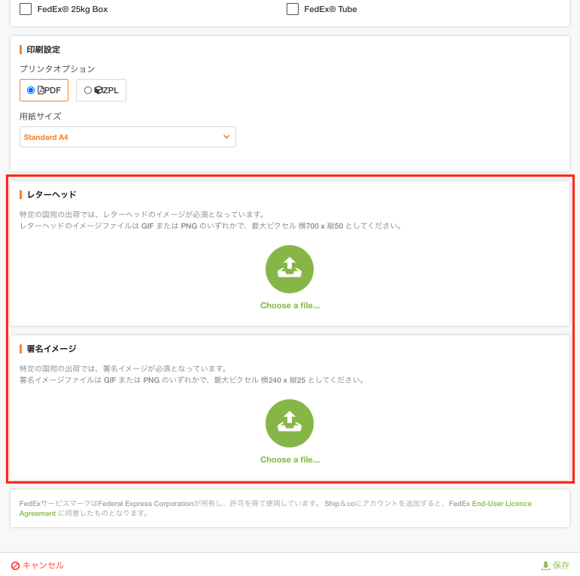Viewport: 580px width, 576px height.
Task: Click the 横700 x 縦50 letterhead size note
Action: coord(320,226)
